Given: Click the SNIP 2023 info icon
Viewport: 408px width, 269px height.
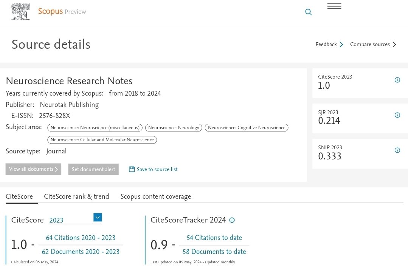Looking at the screenshot, I should pyautogui.click(x=397, y=150).
